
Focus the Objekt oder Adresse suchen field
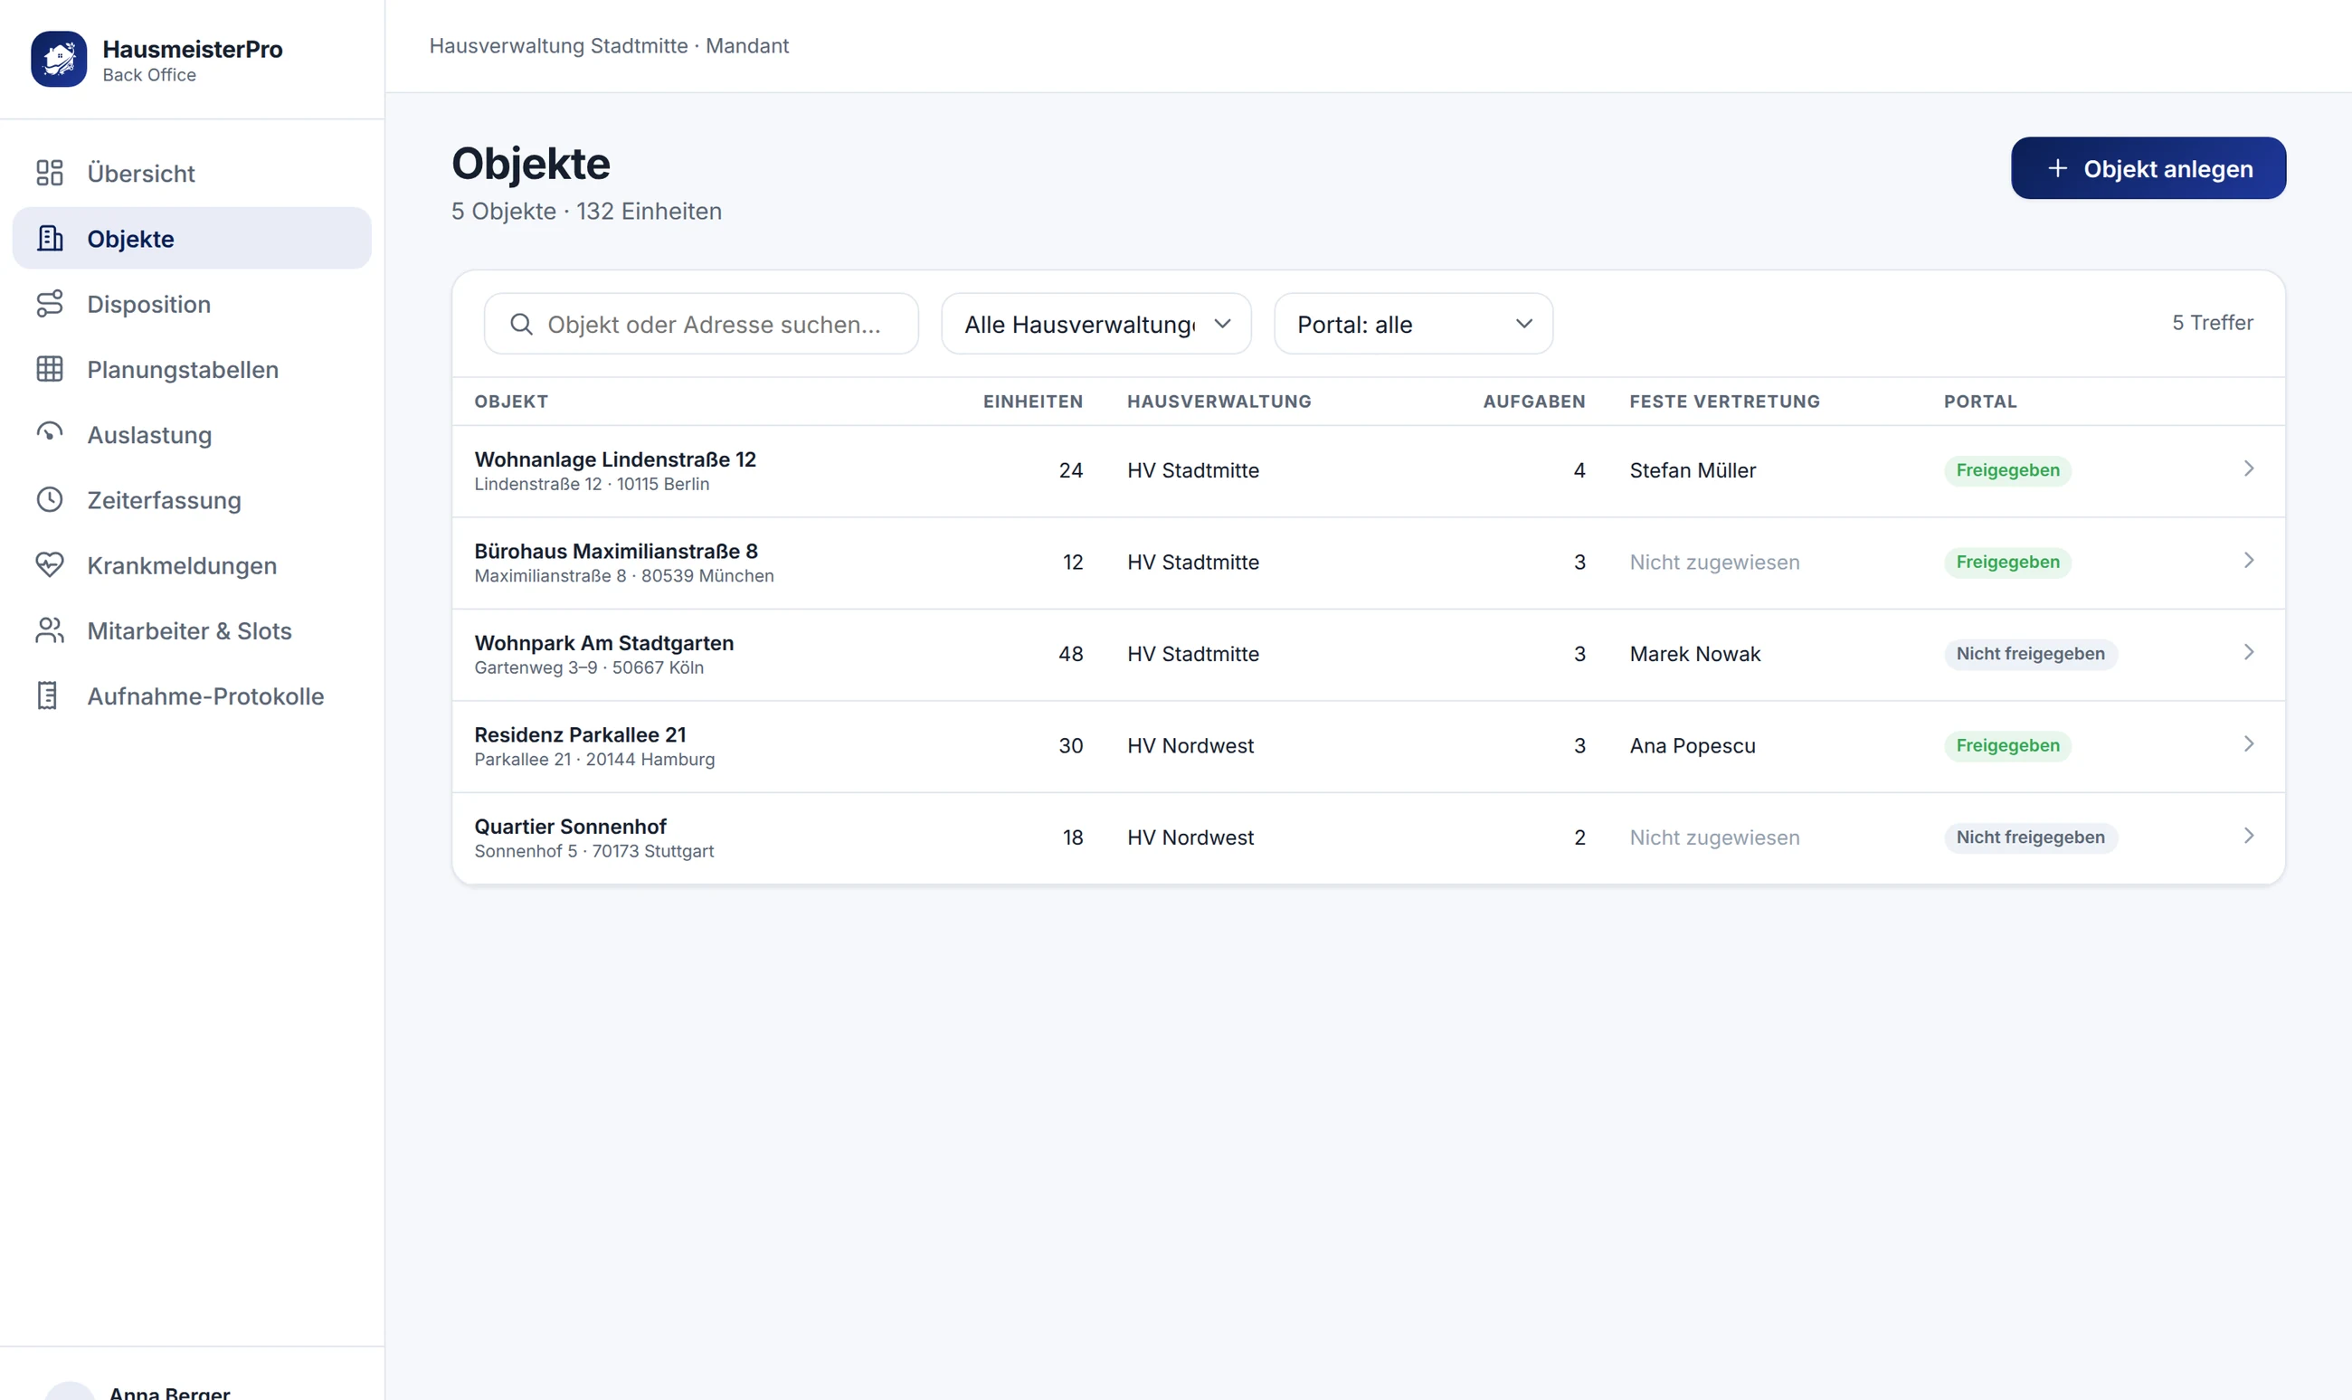(701, 324)
